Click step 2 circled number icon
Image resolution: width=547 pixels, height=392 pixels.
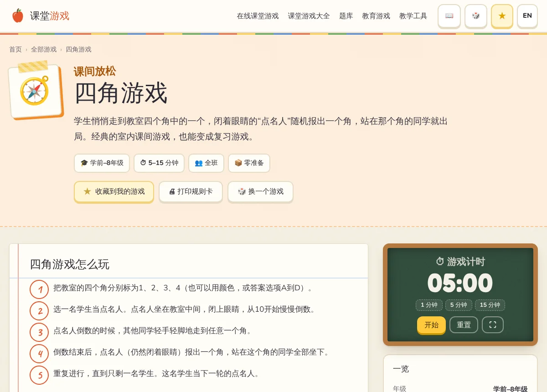39,311
